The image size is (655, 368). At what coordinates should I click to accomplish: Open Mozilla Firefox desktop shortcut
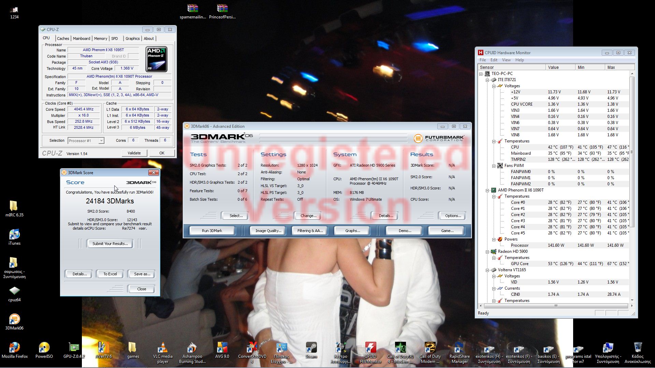15,350
